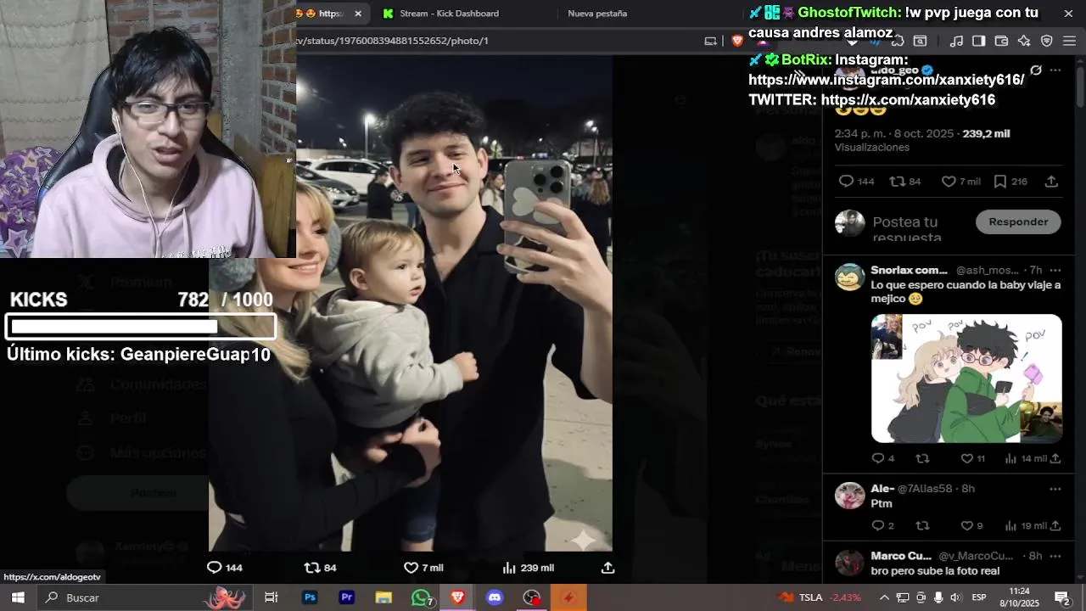Click the volume speaker tray icon

956,597
